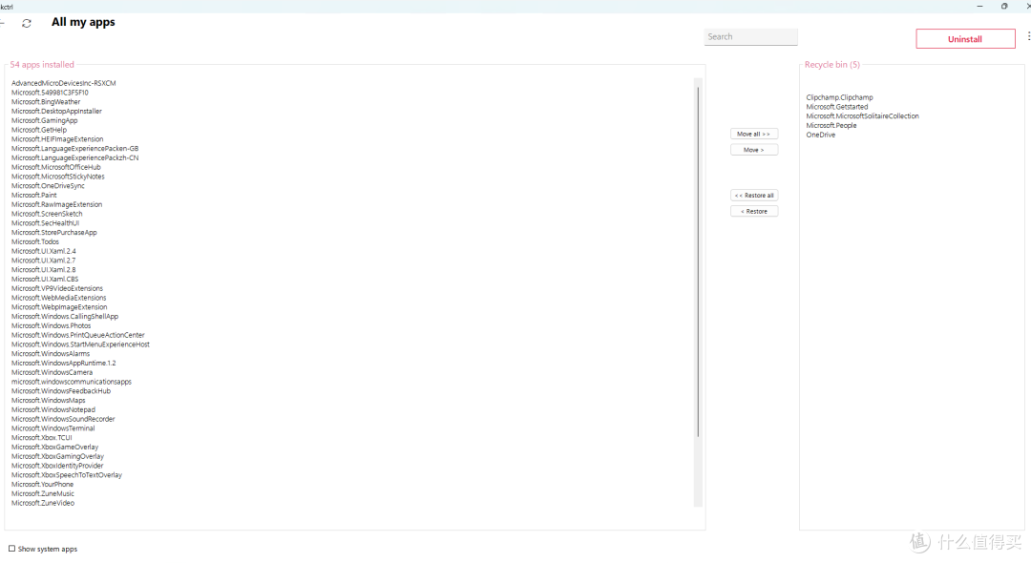Select Microsoft.YourPhone app
Viewport: 1031px width, 563px height.
[x=43, y=484]
